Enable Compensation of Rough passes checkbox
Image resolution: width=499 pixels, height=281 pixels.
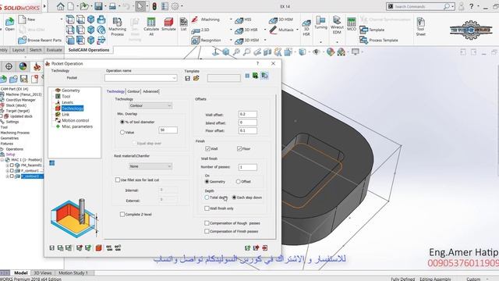(207, 223)
